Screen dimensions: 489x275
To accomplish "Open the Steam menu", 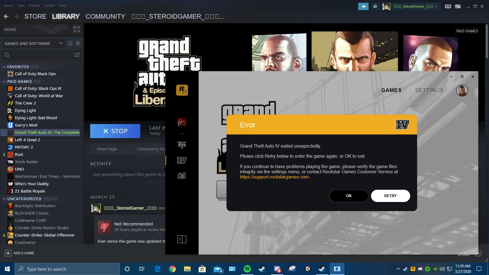I will click(9, 5).
